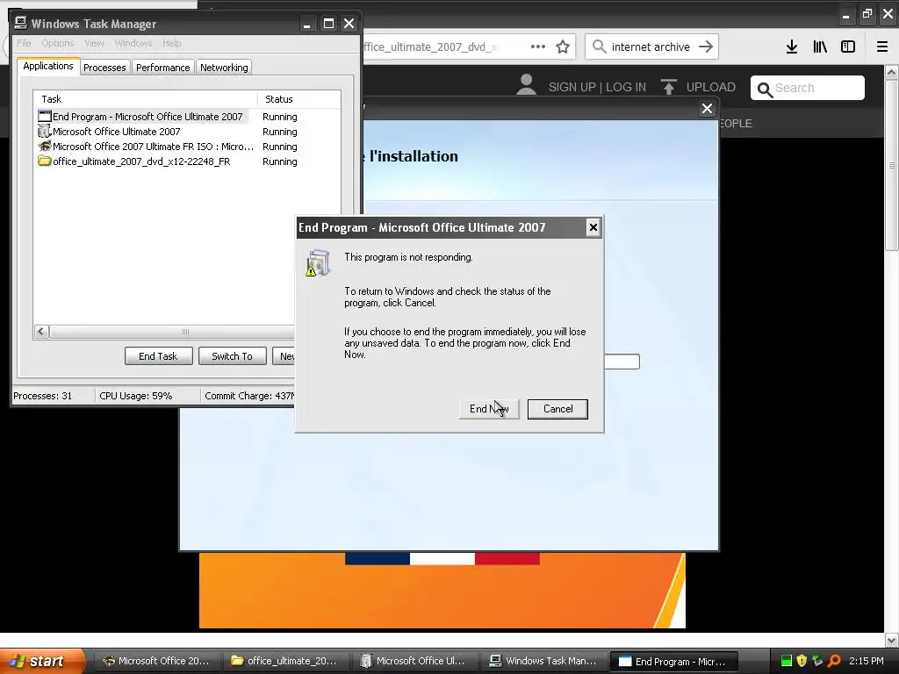
Task: Open the Windows menu in Task Manager
Action: click(x=133, y=43)
